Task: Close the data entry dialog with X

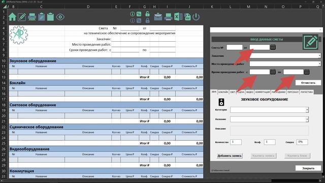Action: [320, 30]
